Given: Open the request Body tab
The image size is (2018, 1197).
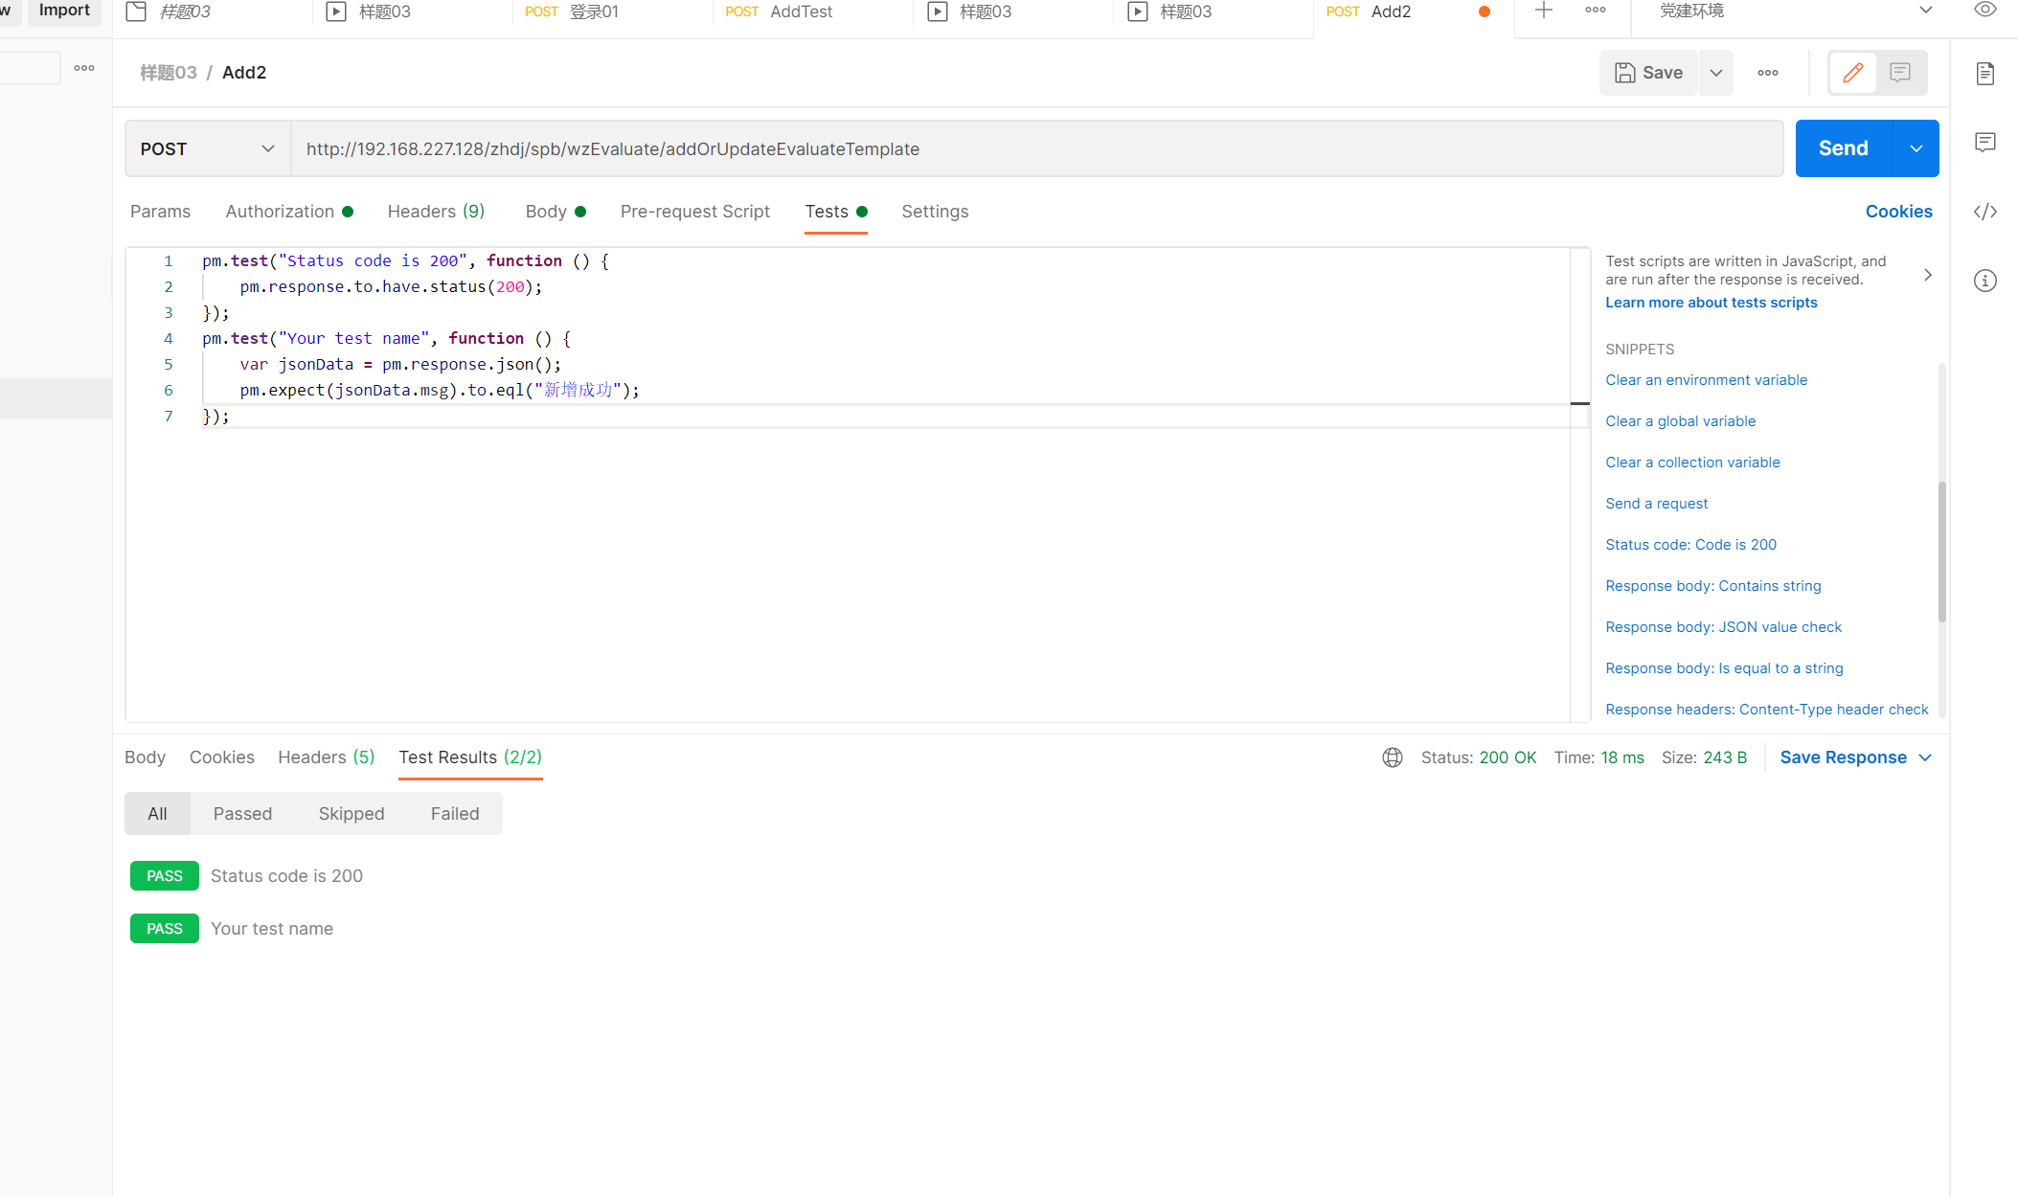Looking at the screenshot, I should point(556,212).
